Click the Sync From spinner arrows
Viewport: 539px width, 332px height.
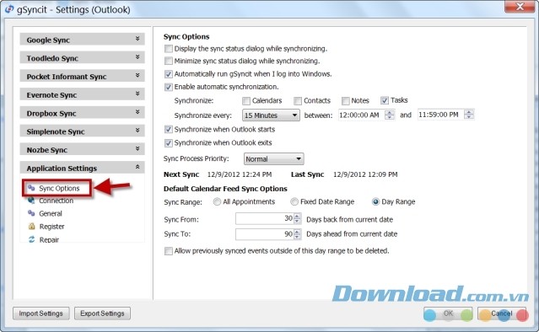[298, 219]
